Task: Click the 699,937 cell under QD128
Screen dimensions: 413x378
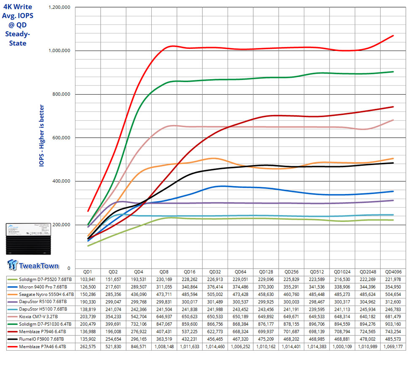Action: pos(266,332)
